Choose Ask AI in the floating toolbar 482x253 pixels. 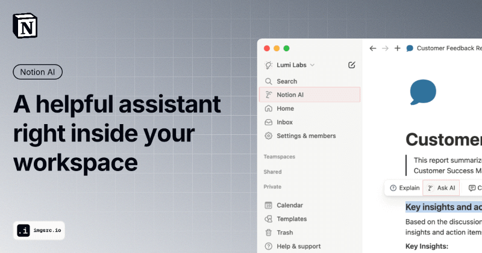tap(441, 188)
